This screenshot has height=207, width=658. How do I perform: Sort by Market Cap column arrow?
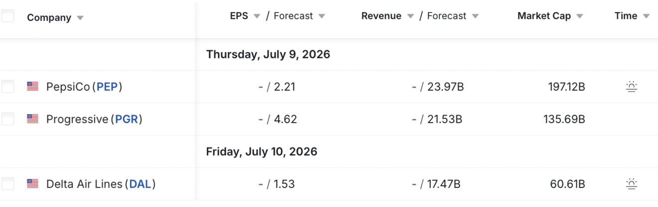point(580,16)
